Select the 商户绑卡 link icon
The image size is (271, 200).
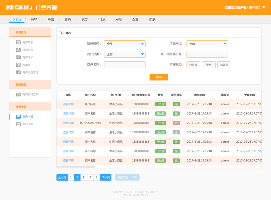tap(18, 57)
